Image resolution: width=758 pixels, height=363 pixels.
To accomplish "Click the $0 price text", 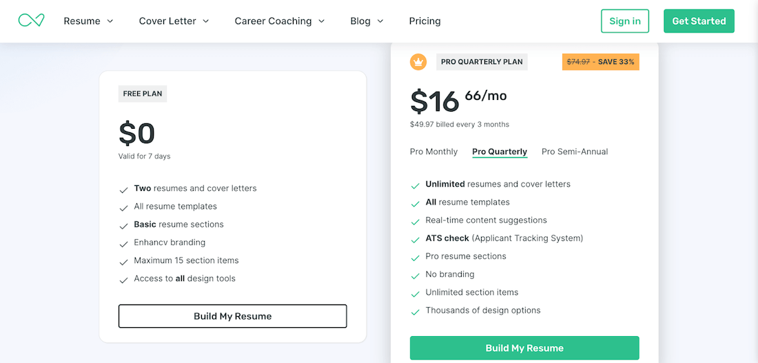I will (137, 134).
